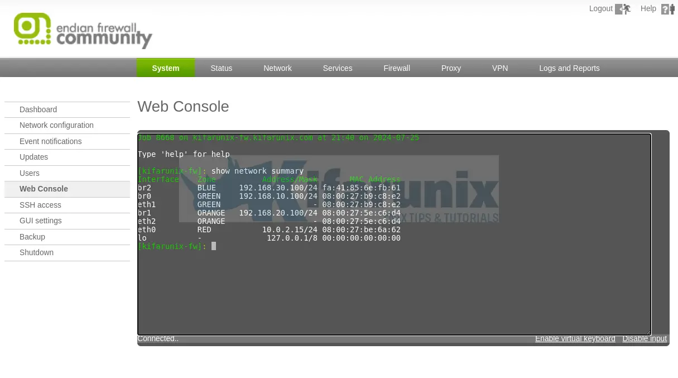Click the 'Type help for help' line
This screenshot has width=678, height=378.
coord(184,154)
